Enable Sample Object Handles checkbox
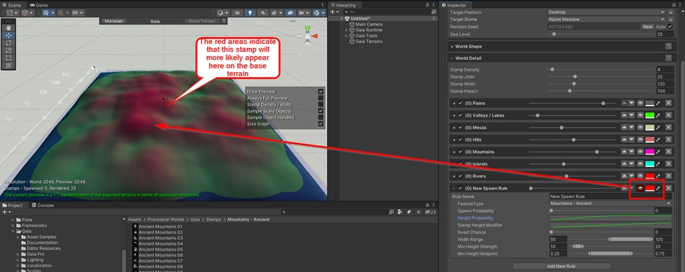Viewport: 685px width, 272px height. click(x=321, y=117)
